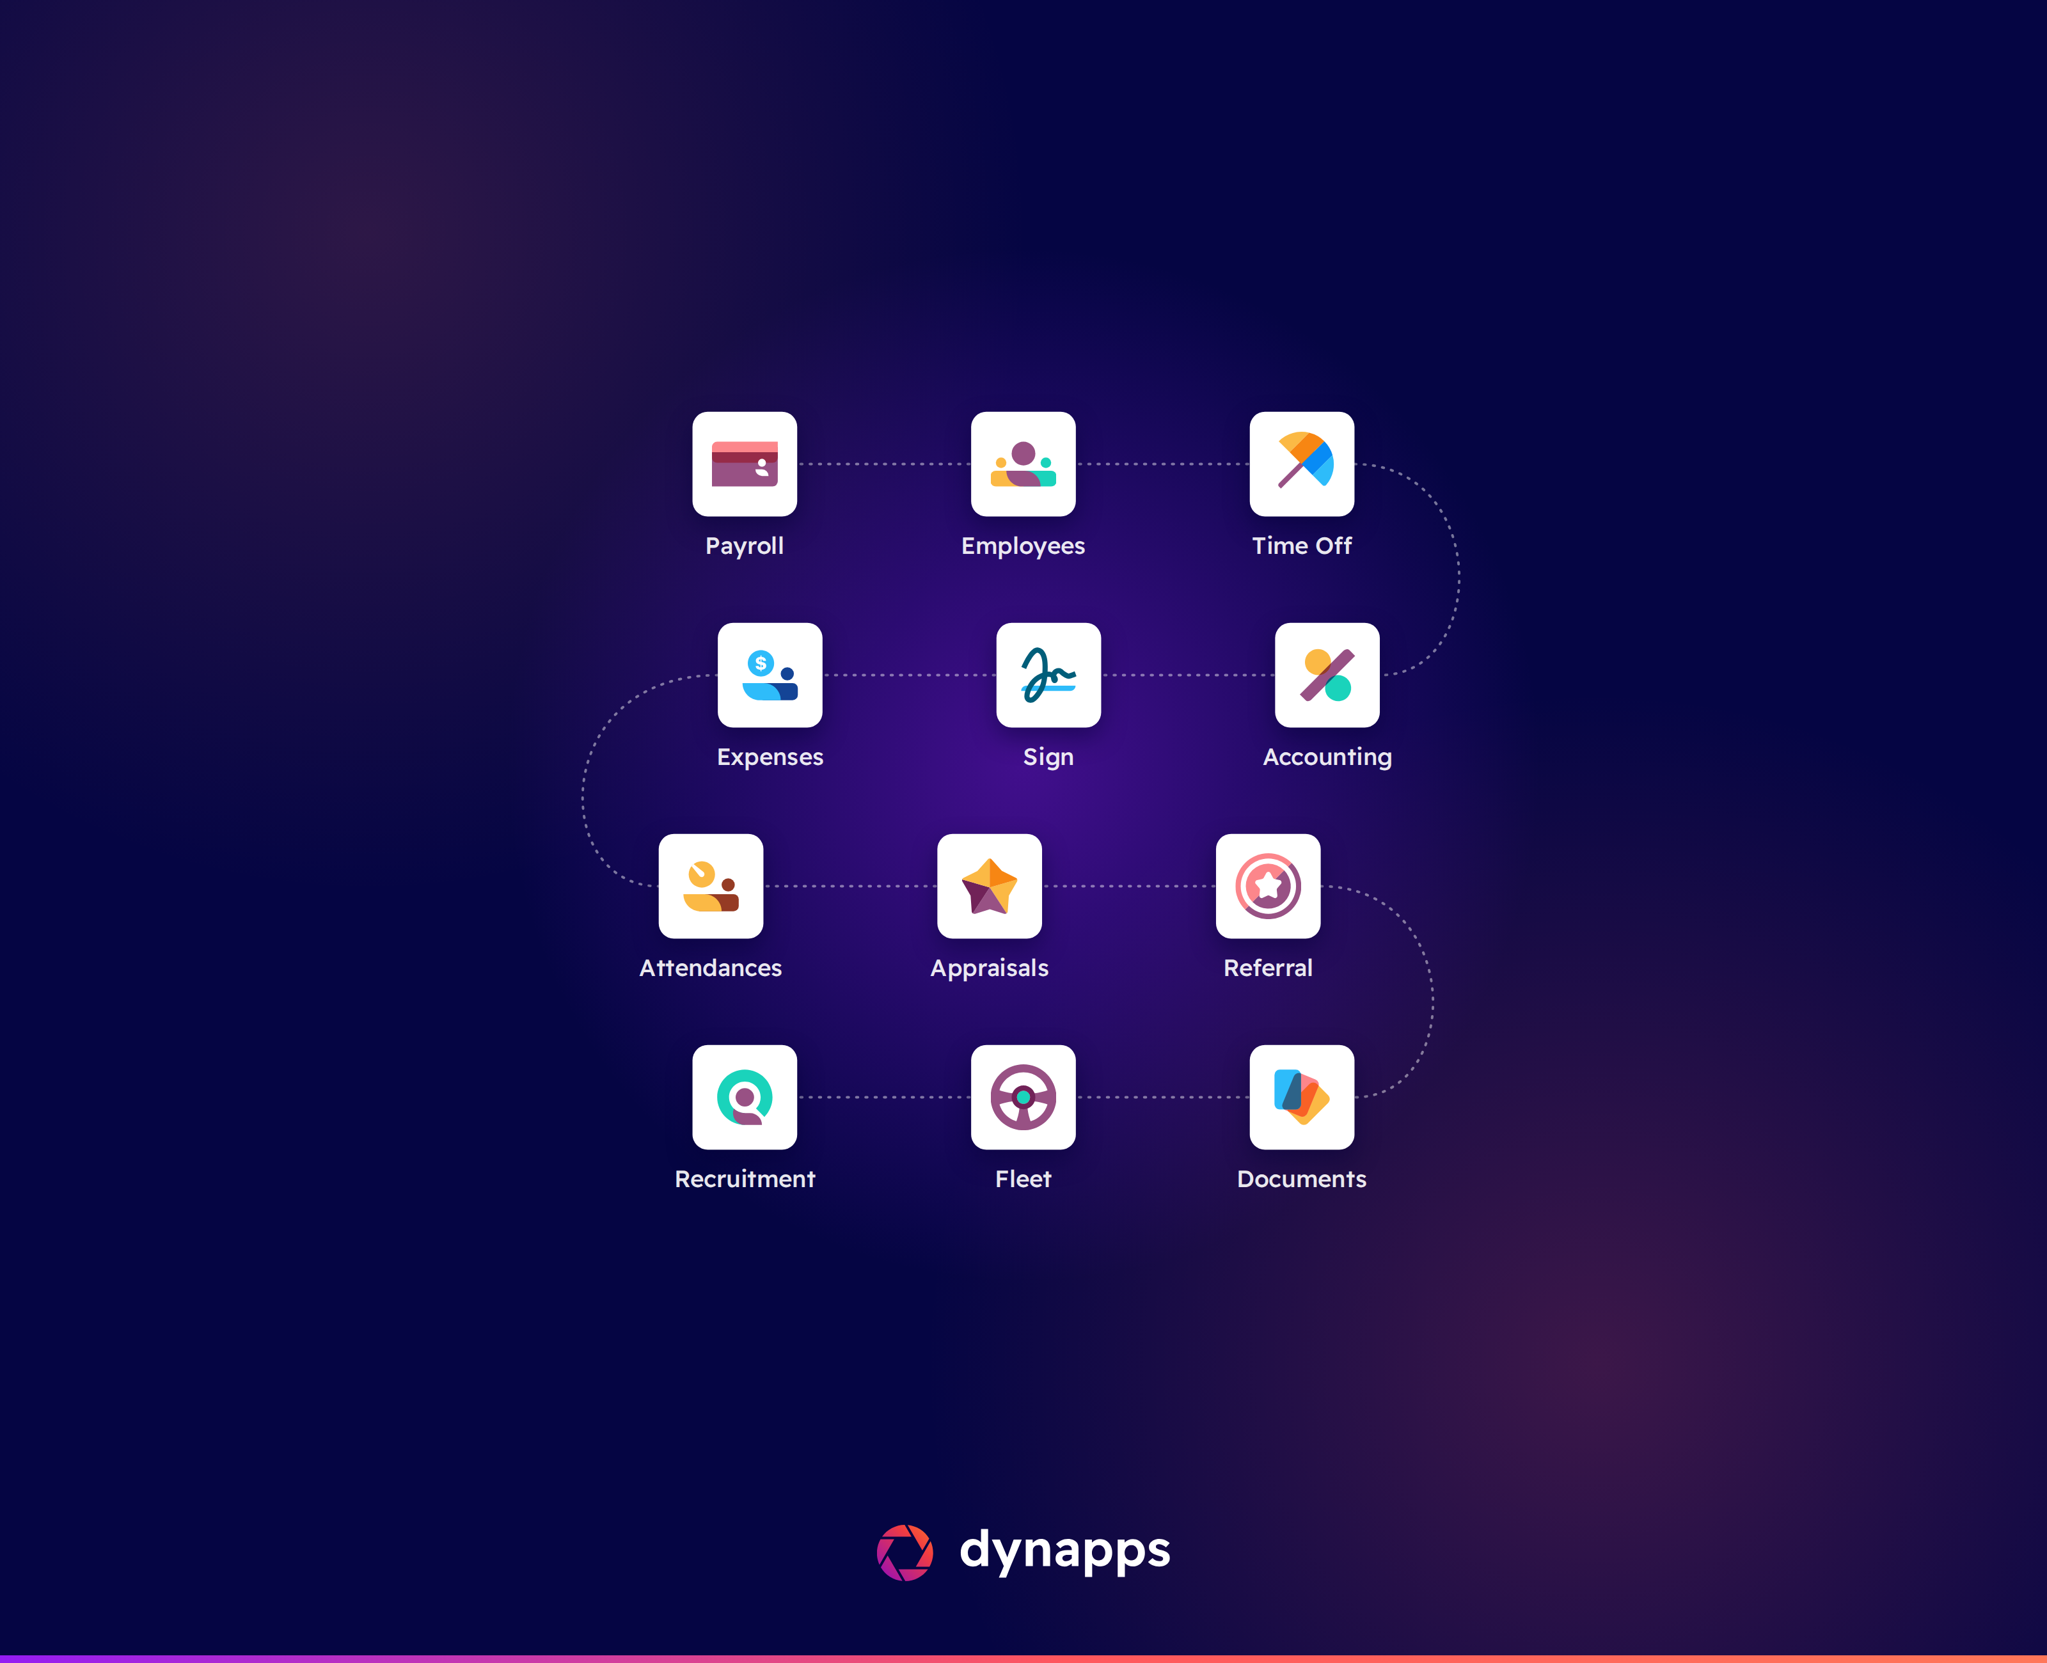Click the "Appraisals" label text

pos(990,968)
